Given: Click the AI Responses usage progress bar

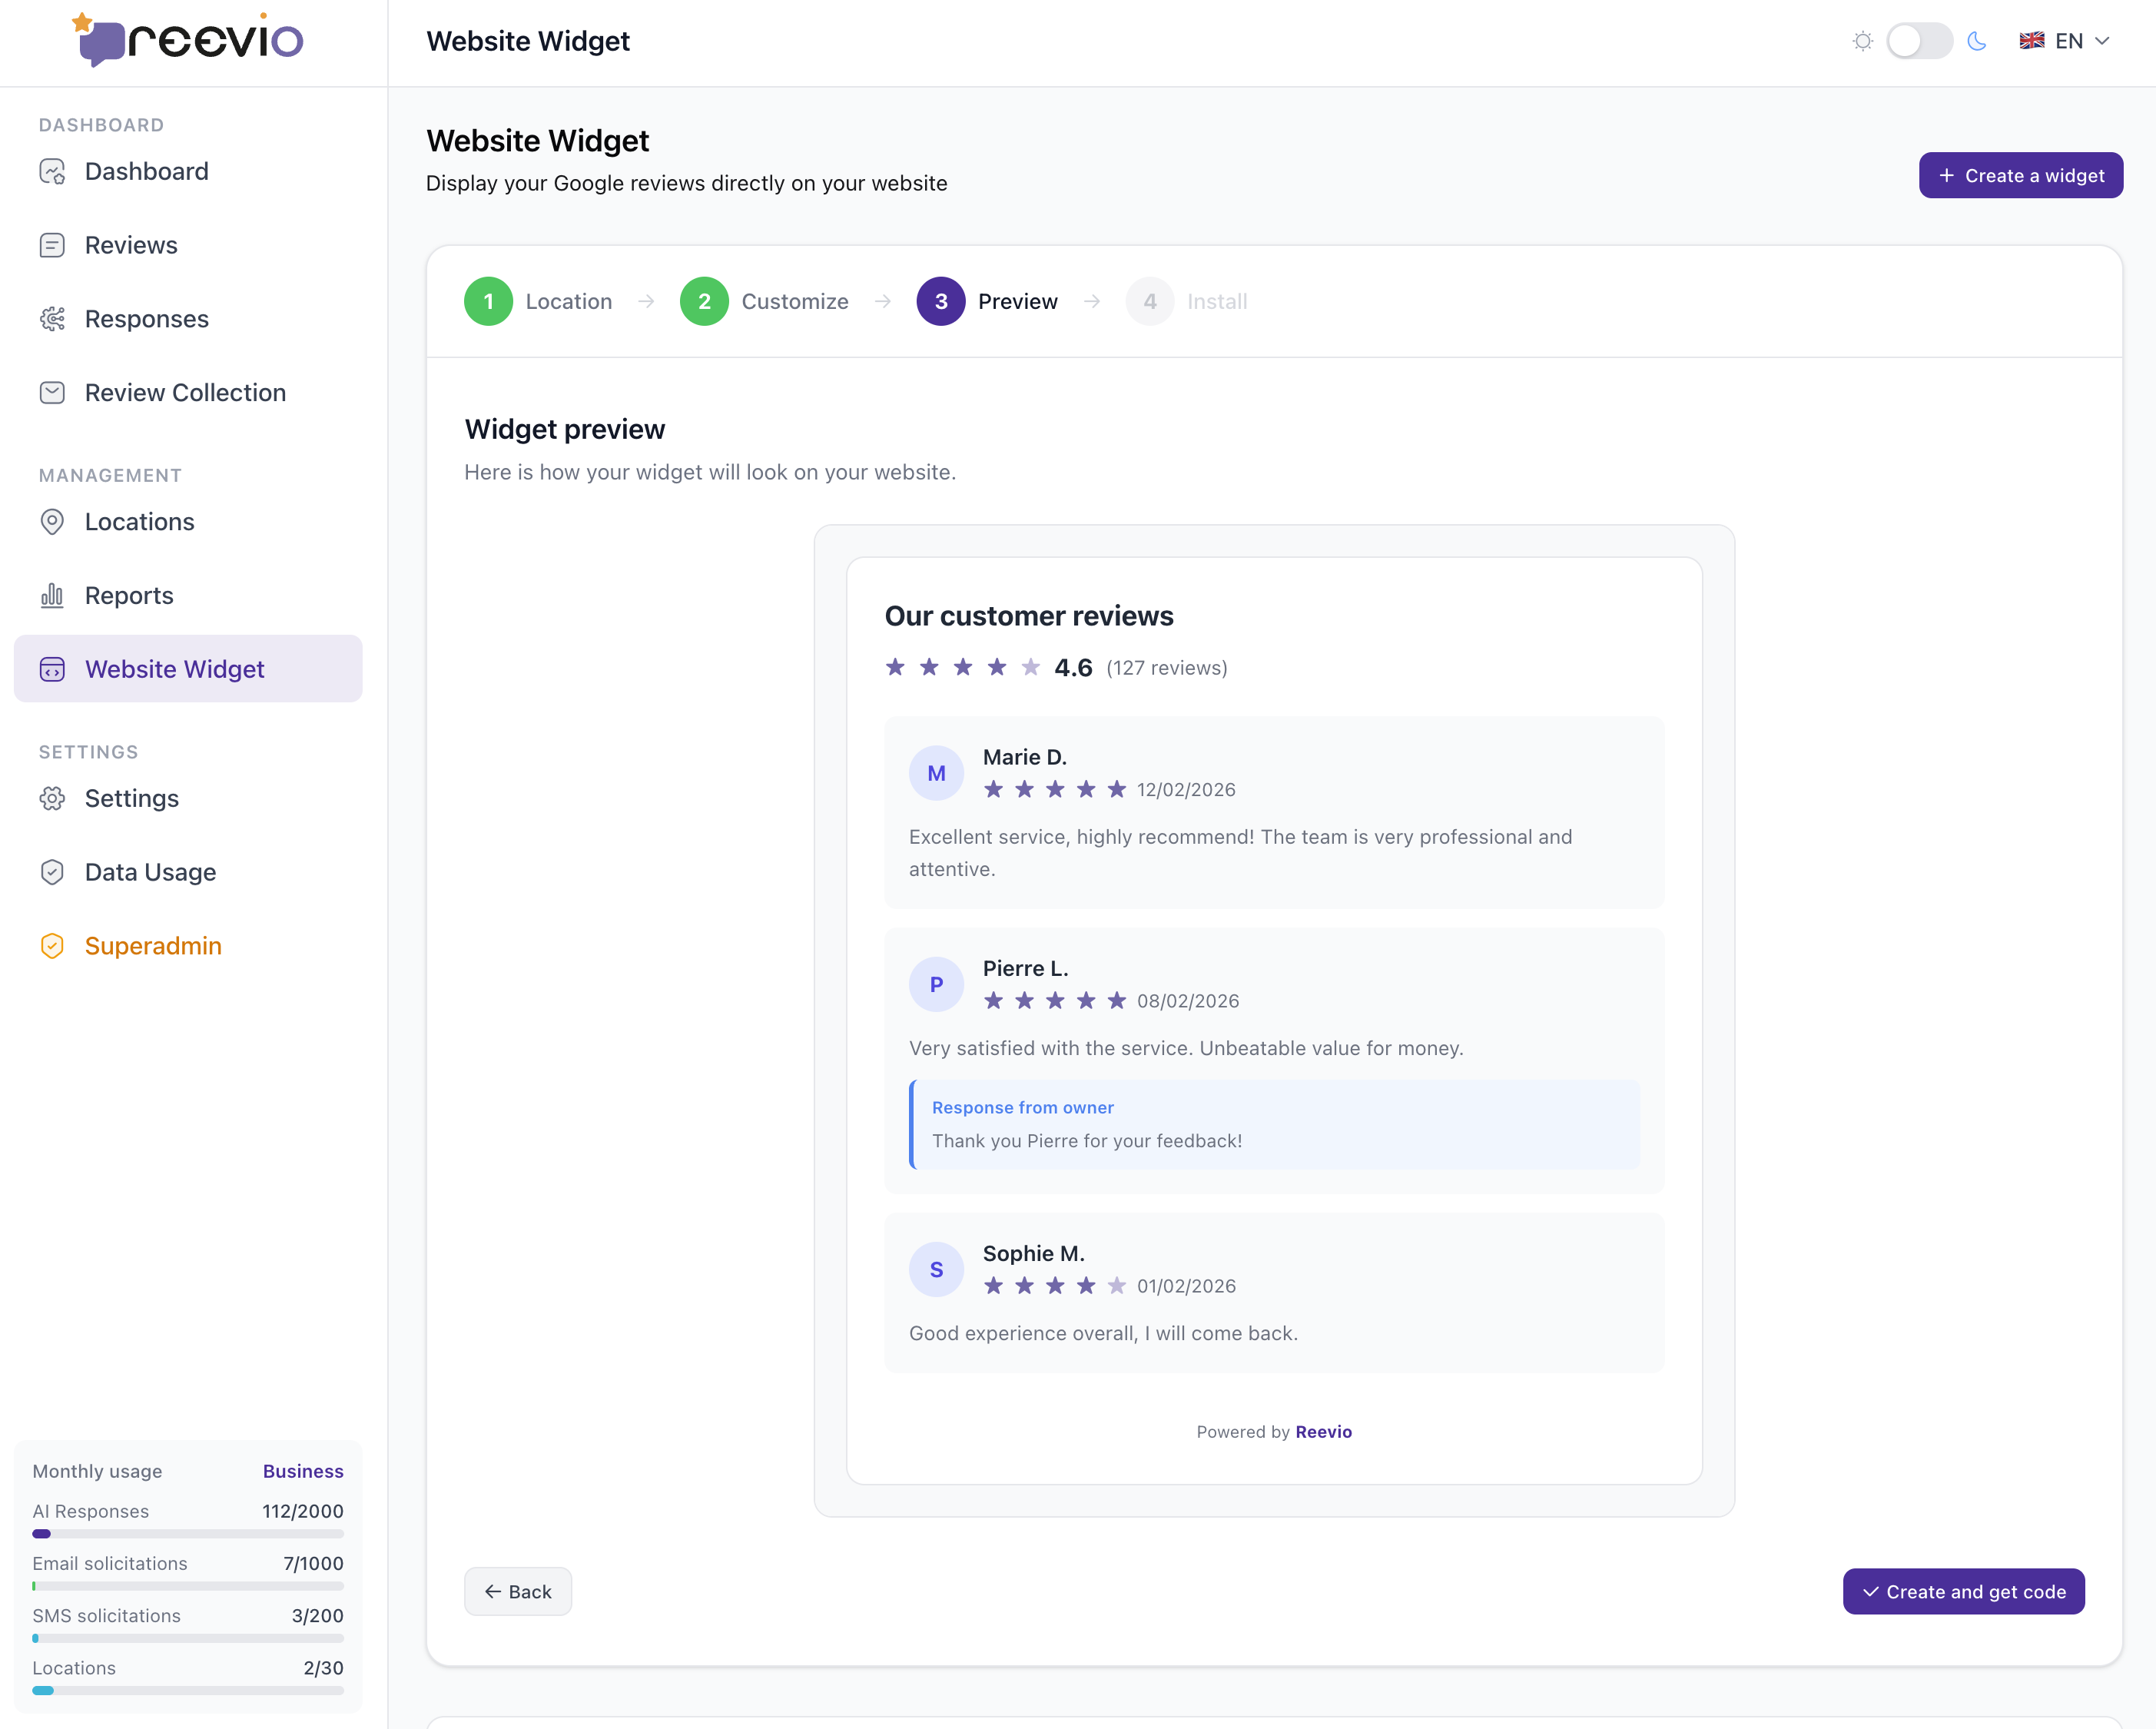Looking at the screenshot, I should pos(188,1534).
